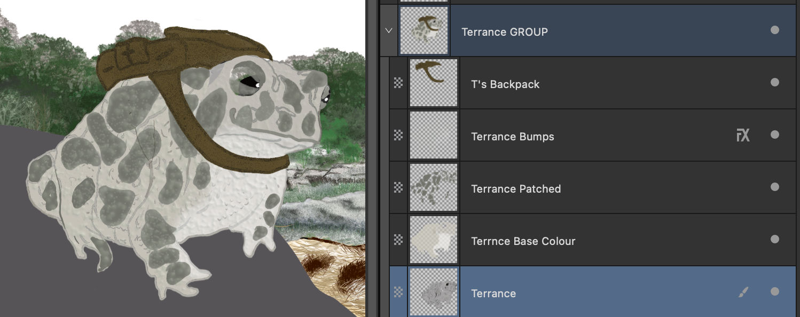
Task: Click pixel layer icon beside Terrnce Base Colour
Action: click(x=398, y=240)
